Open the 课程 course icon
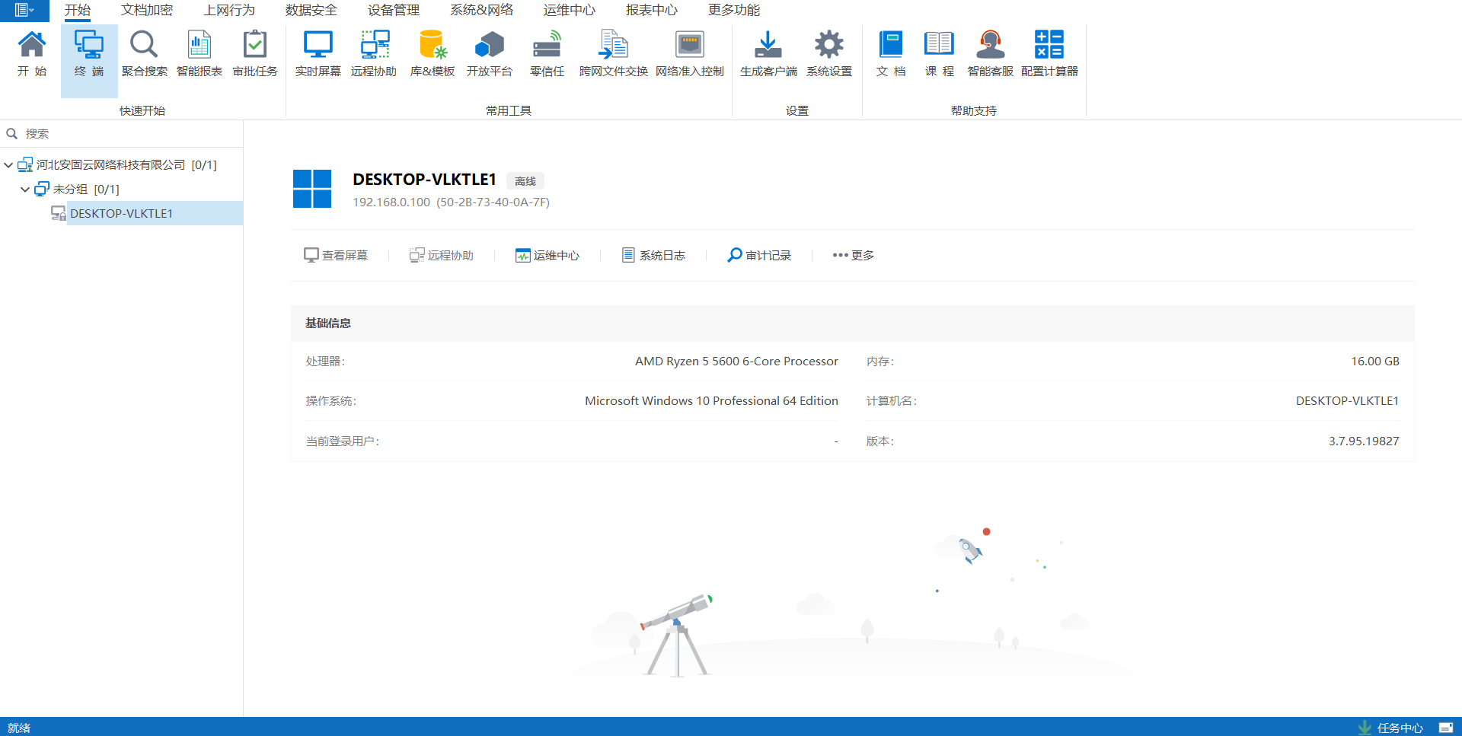Viewport: 1462px width, 736px height. tap(939, 54)
